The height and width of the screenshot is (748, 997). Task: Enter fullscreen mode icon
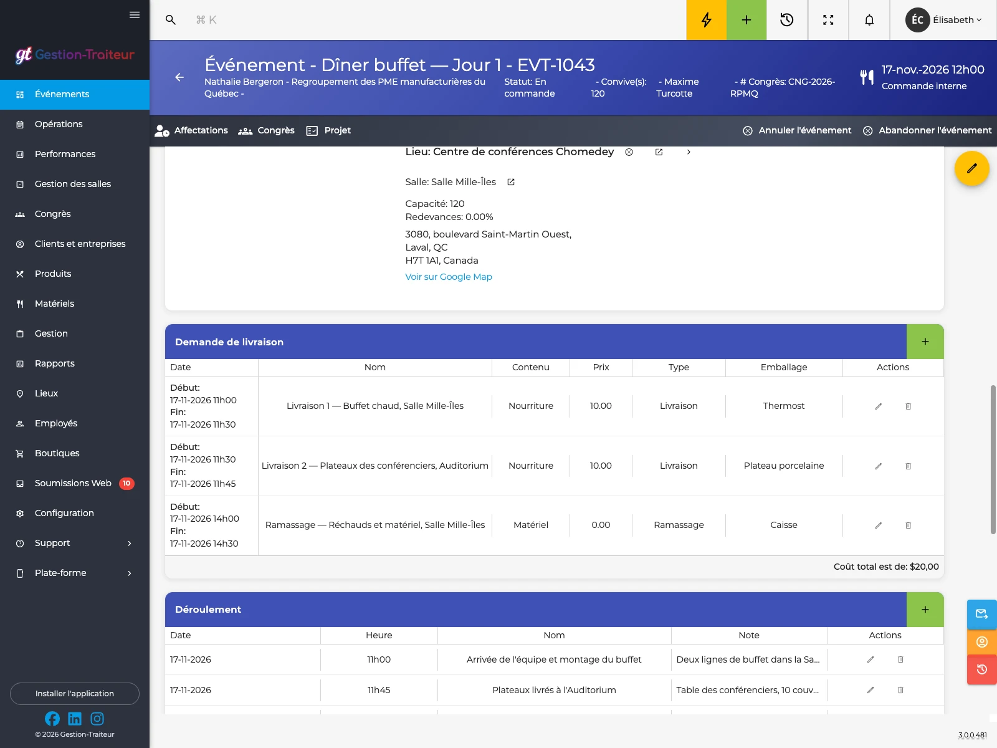(x=828, y=20)
